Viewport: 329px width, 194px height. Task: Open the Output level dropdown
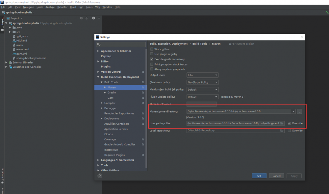(202, 75)
